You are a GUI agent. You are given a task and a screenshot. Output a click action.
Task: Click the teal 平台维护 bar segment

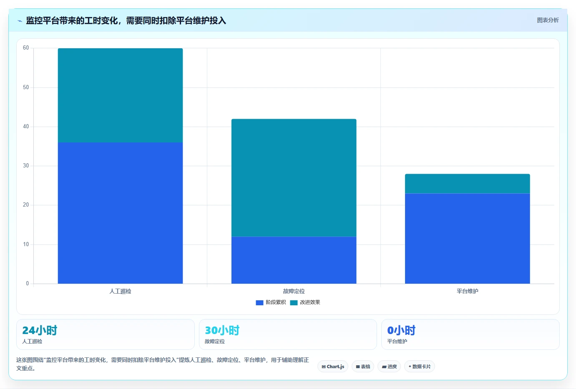point(467,184)
